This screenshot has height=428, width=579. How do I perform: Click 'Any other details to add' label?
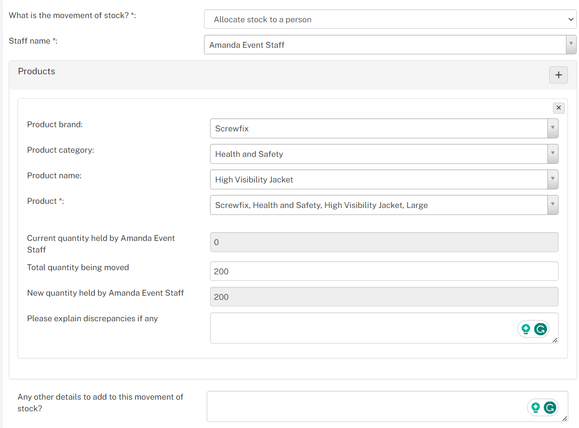click(100, 402)
